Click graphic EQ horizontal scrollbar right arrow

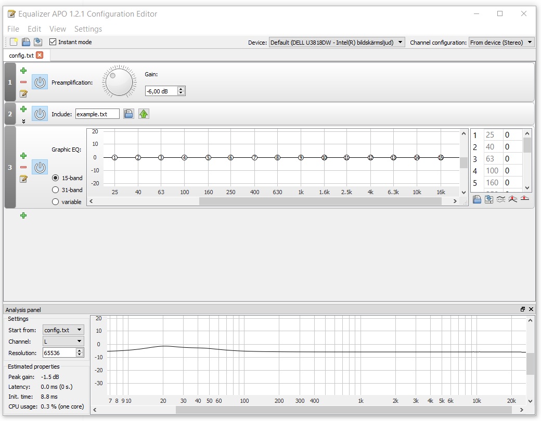pyautogui.click(x=455, y=201)
